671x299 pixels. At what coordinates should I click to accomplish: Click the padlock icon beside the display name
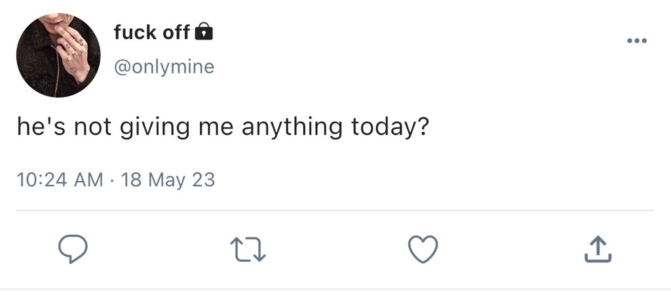point(204,31)
